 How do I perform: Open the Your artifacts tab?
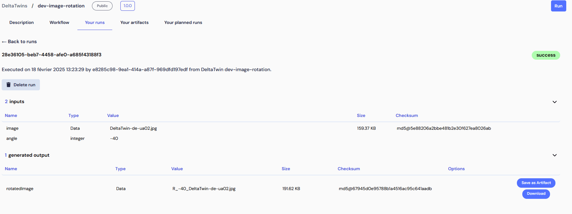tap(134, 23)
